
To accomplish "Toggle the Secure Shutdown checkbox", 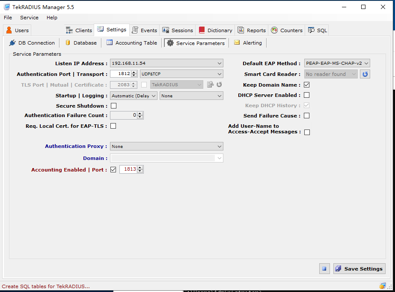I will [113, 106].
